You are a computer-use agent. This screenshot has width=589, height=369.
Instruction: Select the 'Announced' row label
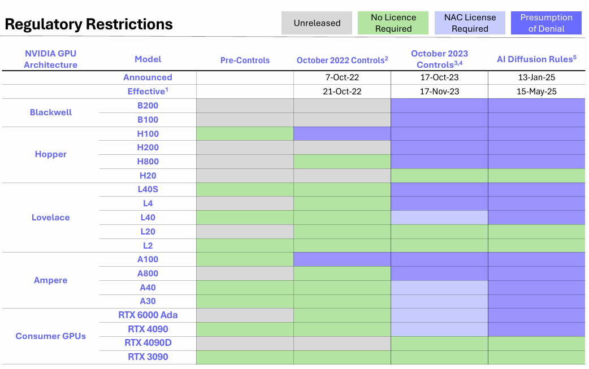tap(148, 77)
